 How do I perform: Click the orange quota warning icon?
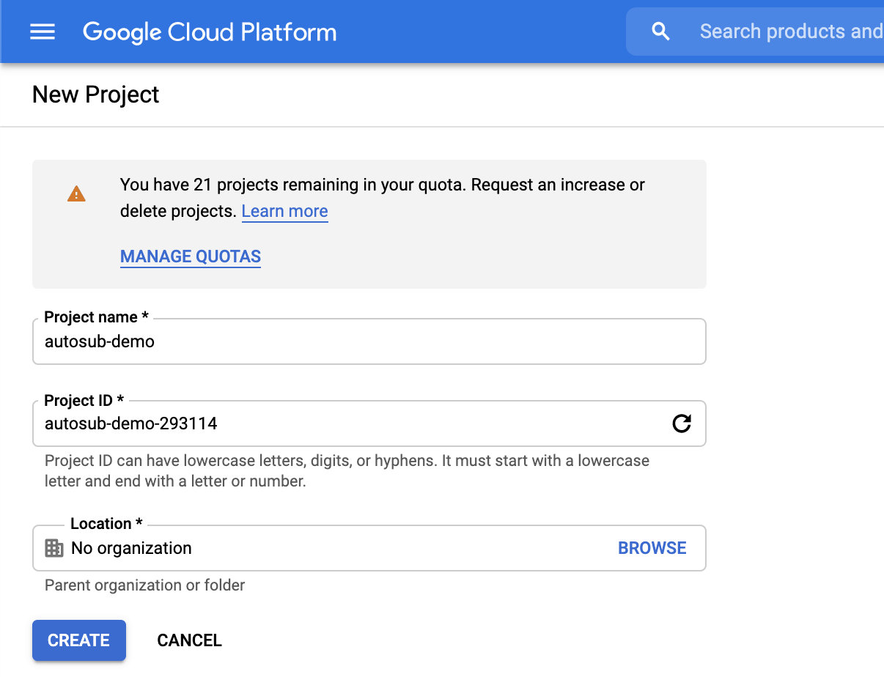coord(76,194)
